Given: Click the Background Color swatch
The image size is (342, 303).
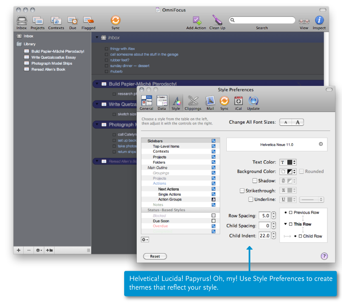Looking at the screenshot, I should click(289, 172).
